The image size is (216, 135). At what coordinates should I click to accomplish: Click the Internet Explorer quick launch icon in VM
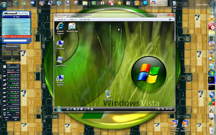pyautogui.click(x=71, y=109)
